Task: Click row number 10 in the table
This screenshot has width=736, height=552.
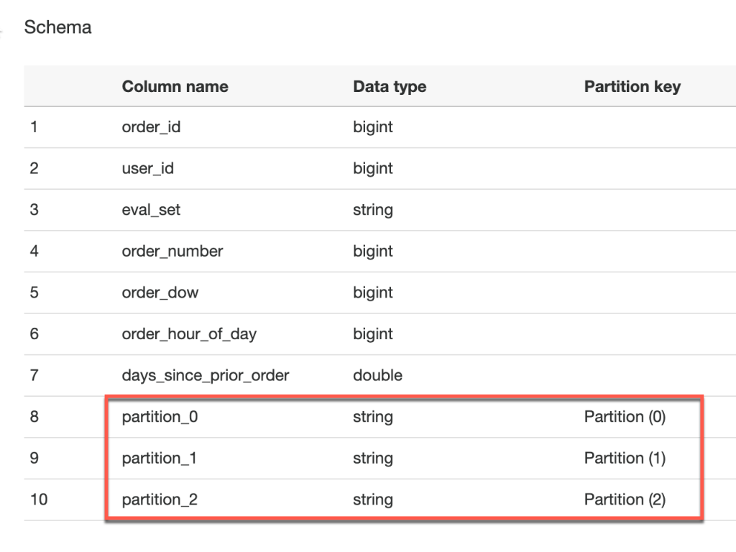Action: [x=39, y=500]
